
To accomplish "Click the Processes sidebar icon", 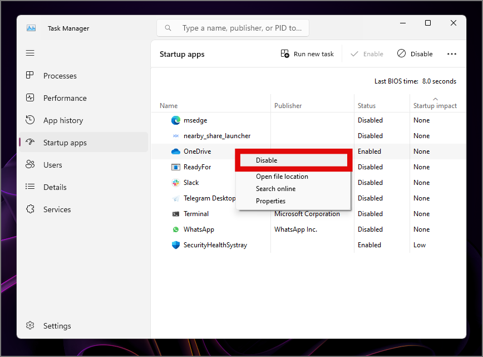I will tap(30, 75).
